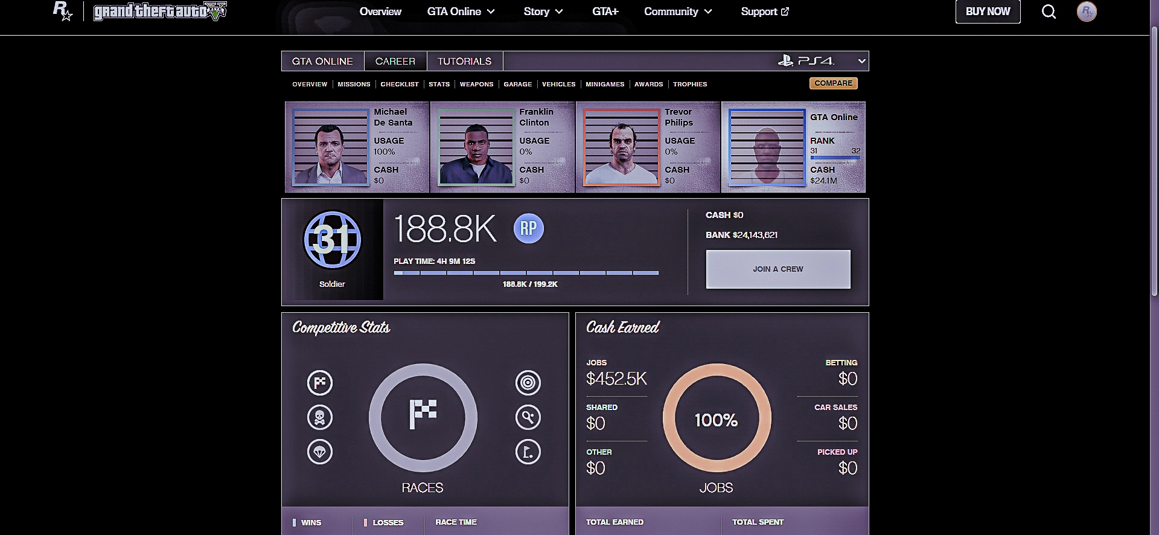Open the Overview nav item
The height and width of the screenshot is (535, 1159).
tap(380, 11)
